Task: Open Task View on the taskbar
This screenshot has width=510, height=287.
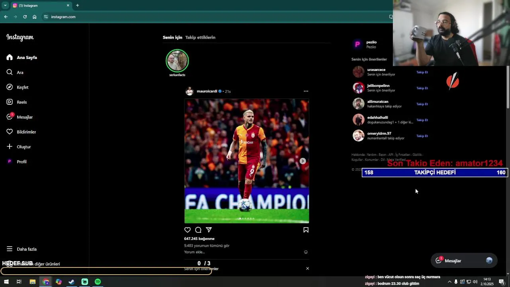Action: pyautogui.click(x=19, y=282)
